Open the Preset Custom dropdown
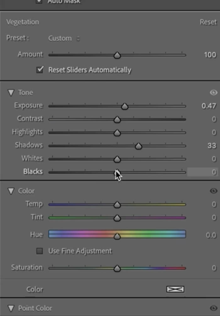 coord(64,38)
